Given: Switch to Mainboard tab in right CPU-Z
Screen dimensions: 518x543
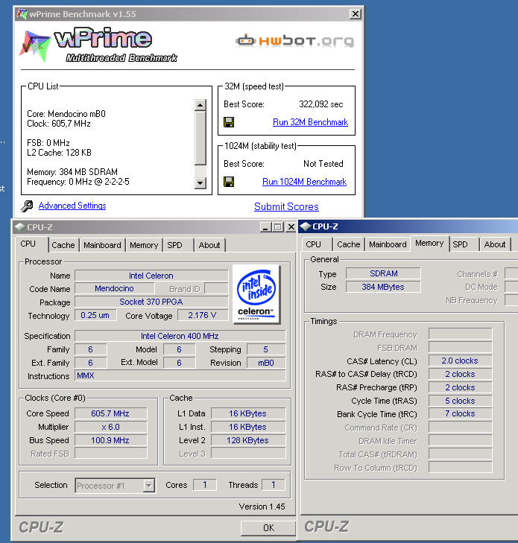Looking at the screenshot, I should [388, 244].
